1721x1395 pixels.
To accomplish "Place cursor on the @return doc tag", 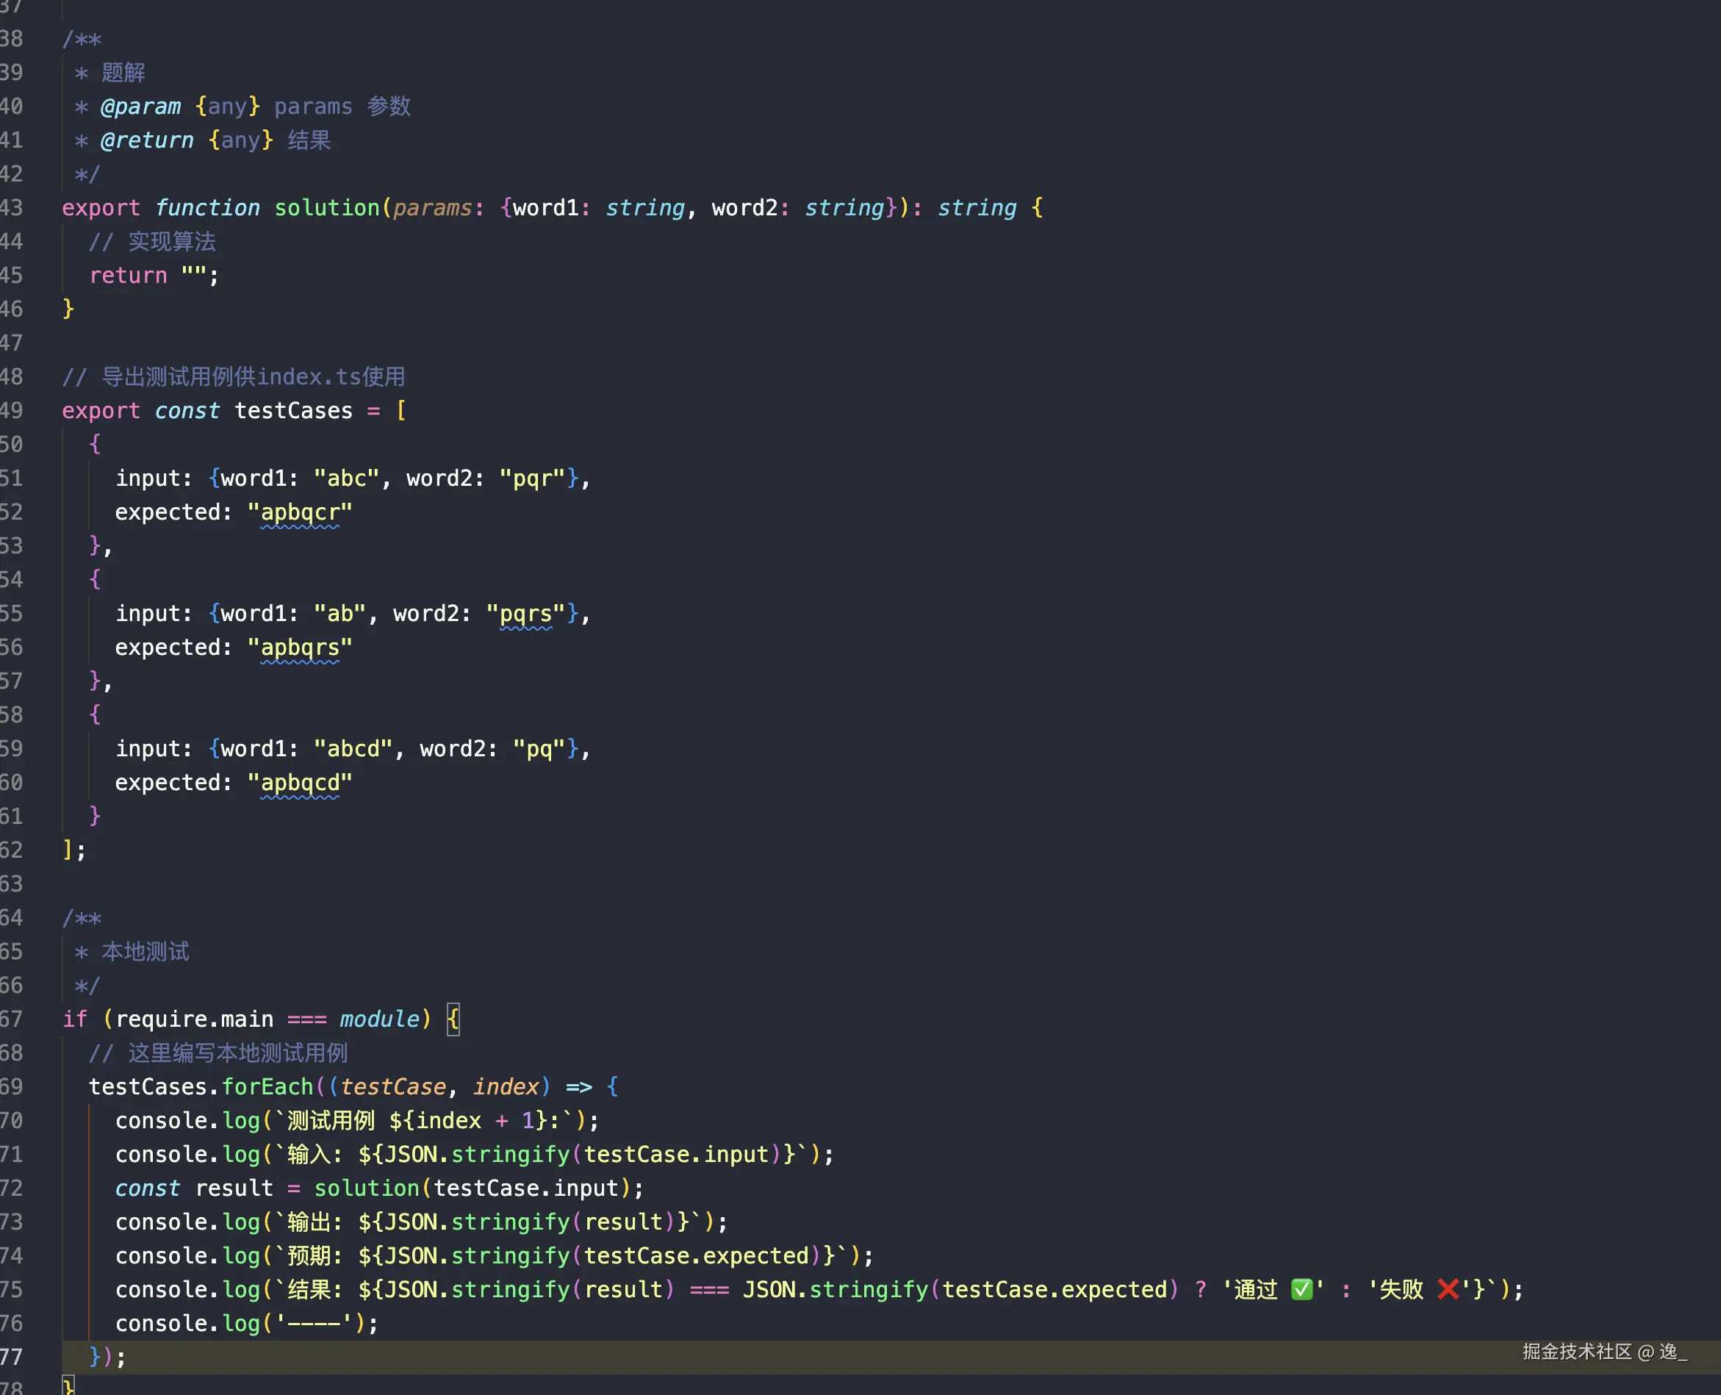I will coord(146,140).
